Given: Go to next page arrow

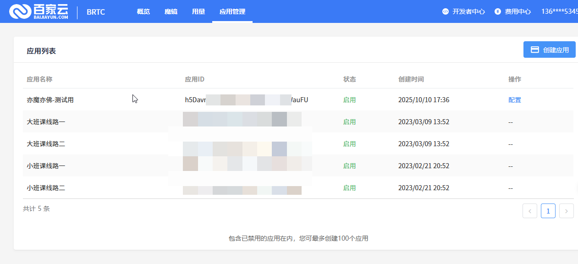Looking at the screenshot, I should pos(566,211).
